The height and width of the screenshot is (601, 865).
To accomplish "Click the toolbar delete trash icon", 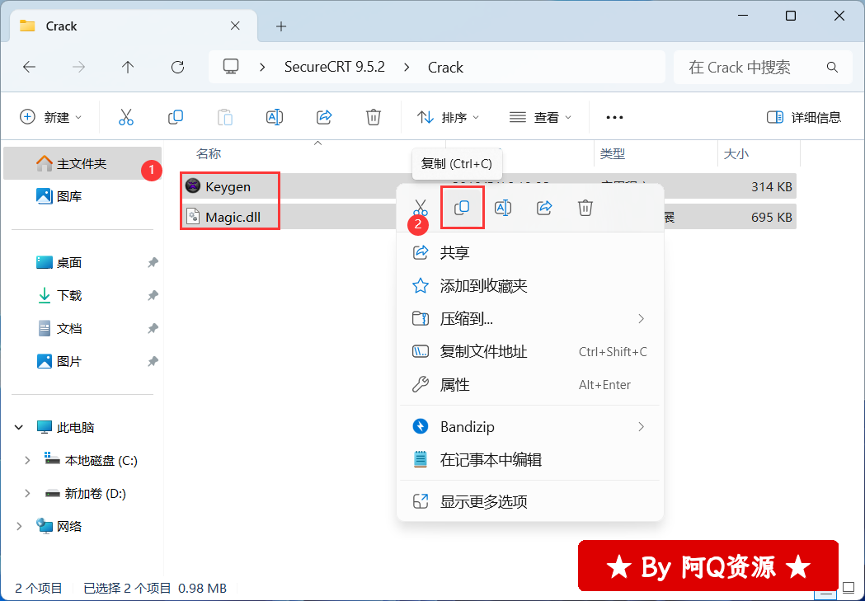I will coord(374,117).
